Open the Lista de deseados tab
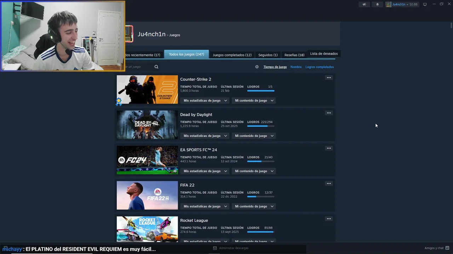453x254 pixels. [x=324, y=54]
